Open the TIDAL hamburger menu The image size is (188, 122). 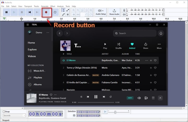(x=28, y=25)
